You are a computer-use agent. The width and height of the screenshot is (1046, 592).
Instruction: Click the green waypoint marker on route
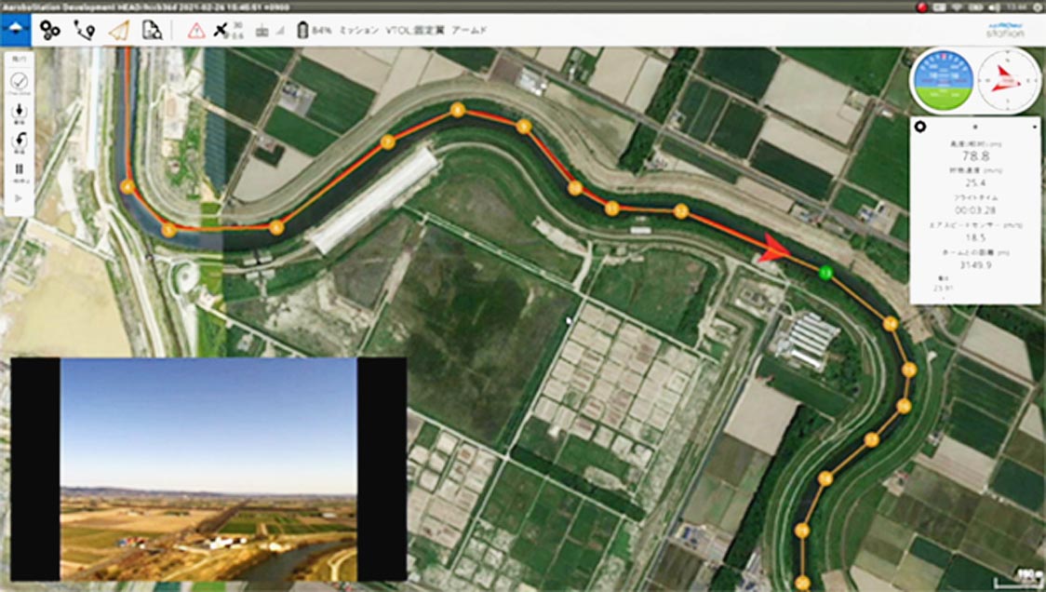[824, 272]
